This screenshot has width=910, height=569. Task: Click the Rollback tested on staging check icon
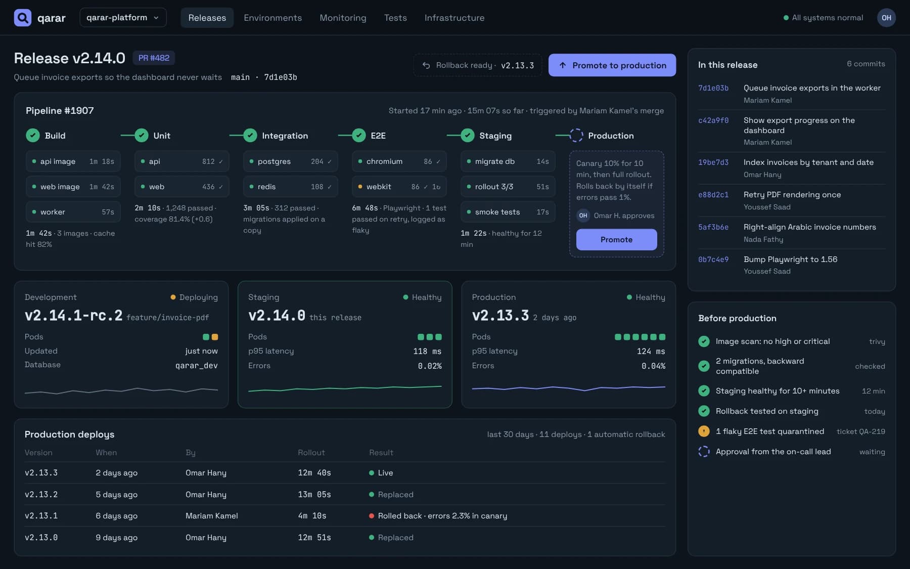[704, 411]
